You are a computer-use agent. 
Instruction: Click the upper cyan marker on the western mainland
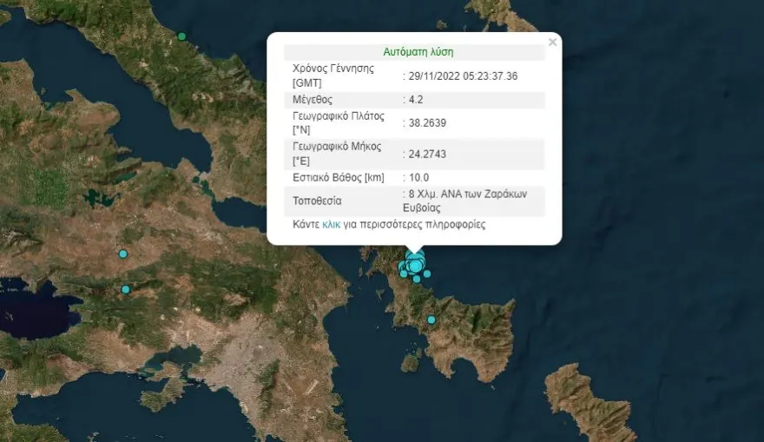click(x=123, y=254)
